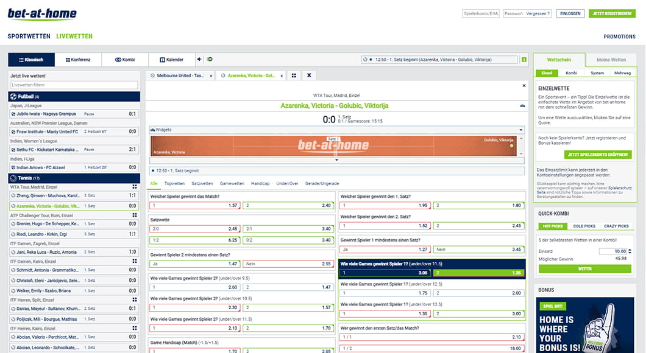Click the Widgets chart icon
The image size is (646, 353).
click(x=153, y=130)
